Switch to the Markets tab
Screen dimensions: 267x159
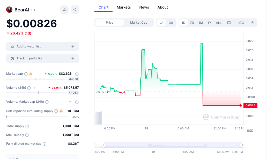coord(124,7)
